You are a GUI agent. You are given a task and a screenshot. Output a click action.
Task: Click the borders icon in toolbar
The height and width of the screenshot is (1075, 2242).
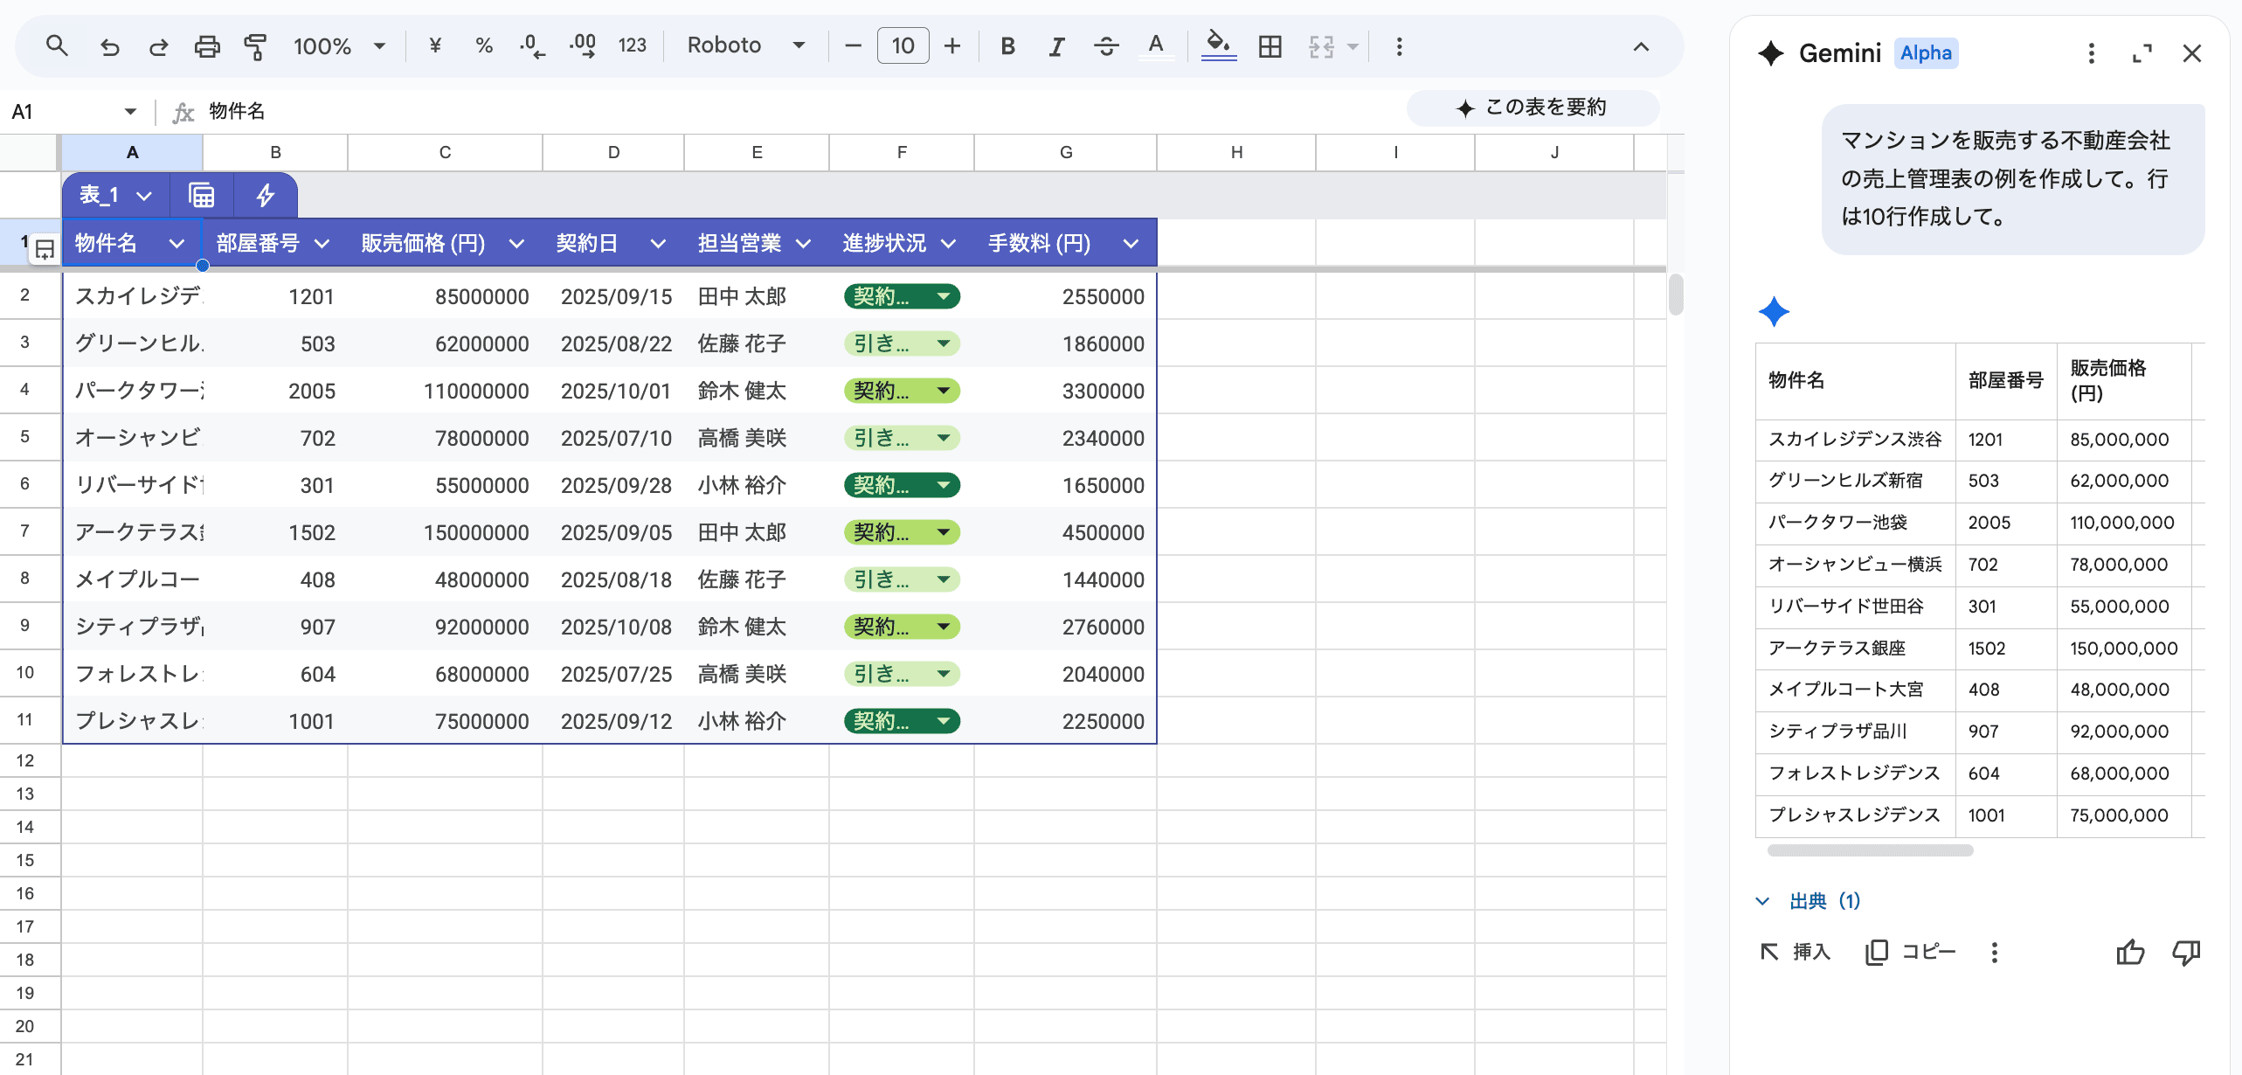tap(1270, 46)
